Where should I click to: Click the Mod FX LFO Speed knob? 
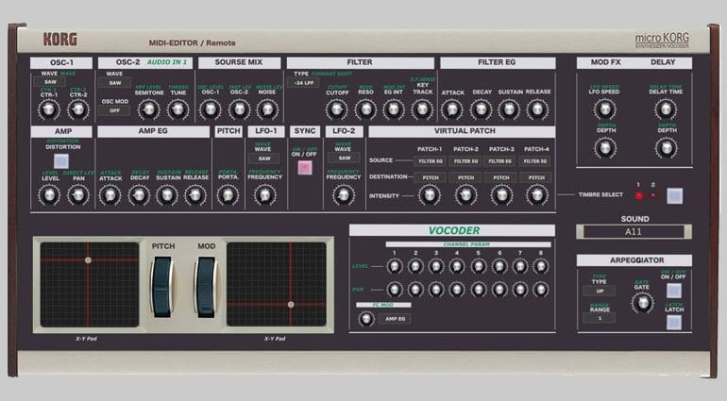[605, 109]
